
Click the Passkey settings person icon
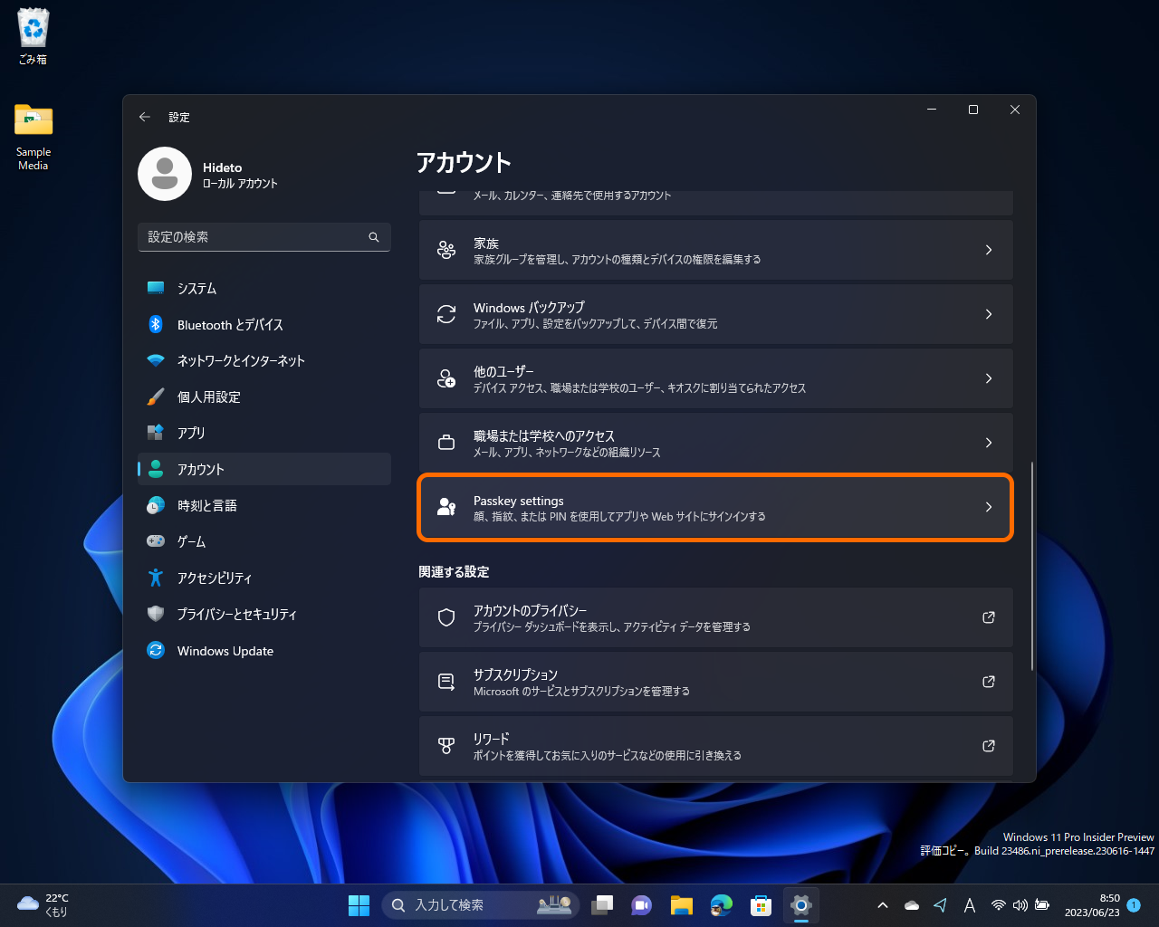coord(445,507)
